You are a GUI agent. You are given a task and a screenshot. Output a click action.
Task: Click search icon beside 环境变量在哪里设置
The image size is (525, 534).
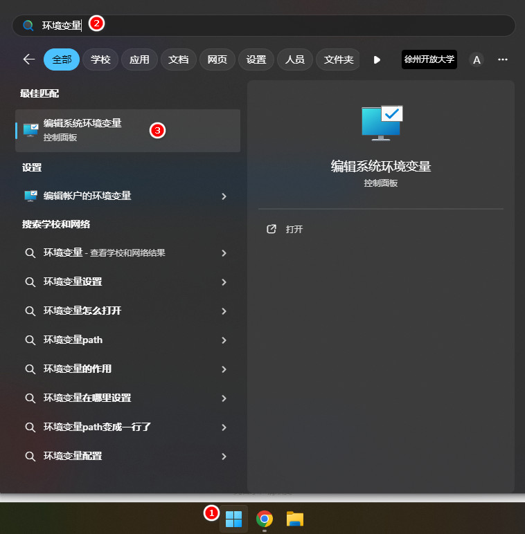coord(30,398)
